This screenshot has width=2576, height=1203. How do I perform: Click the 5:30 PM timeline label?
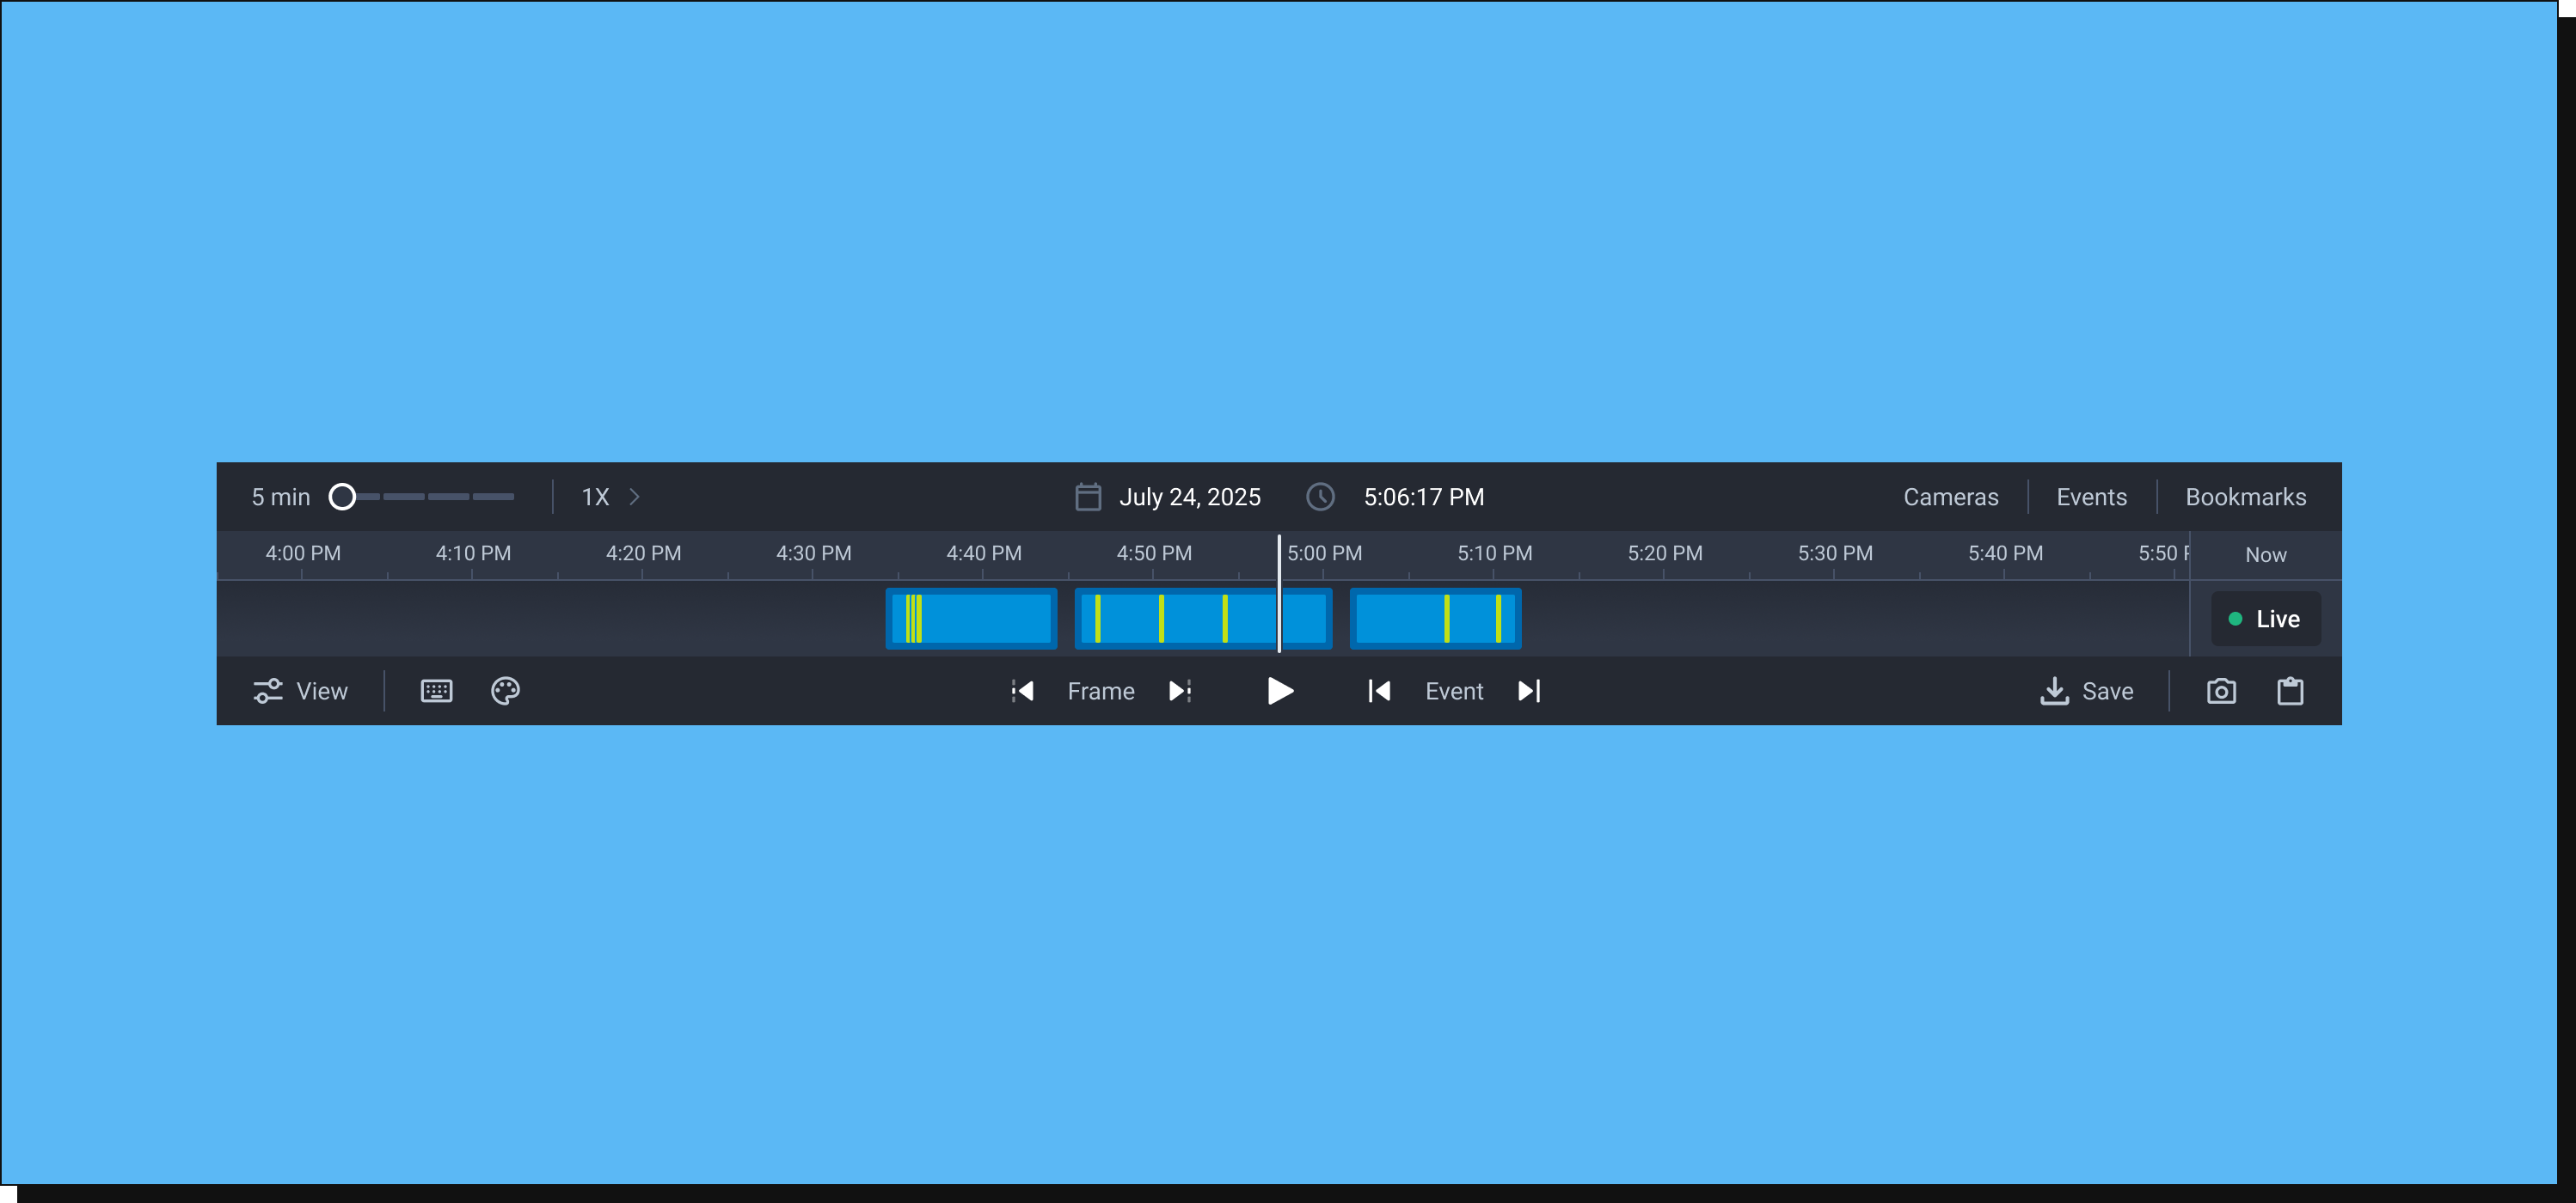pyautogui.click(x=1835, y=553)
